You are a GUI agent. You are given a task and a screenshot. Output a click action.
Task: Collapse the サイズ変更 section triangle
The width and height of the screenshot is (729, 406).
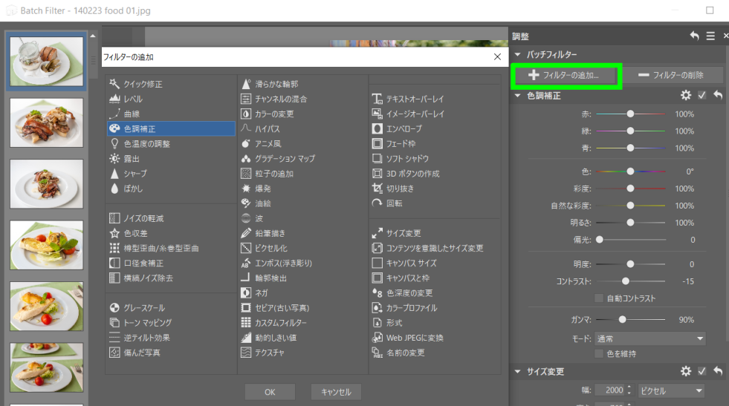coord(517,372)
